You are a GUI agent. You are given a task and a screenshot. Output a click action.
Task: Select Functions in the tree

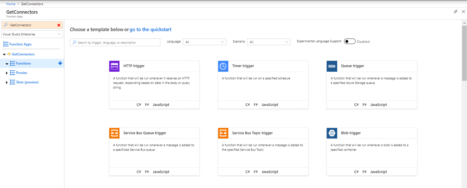click(x=23, y=64)
